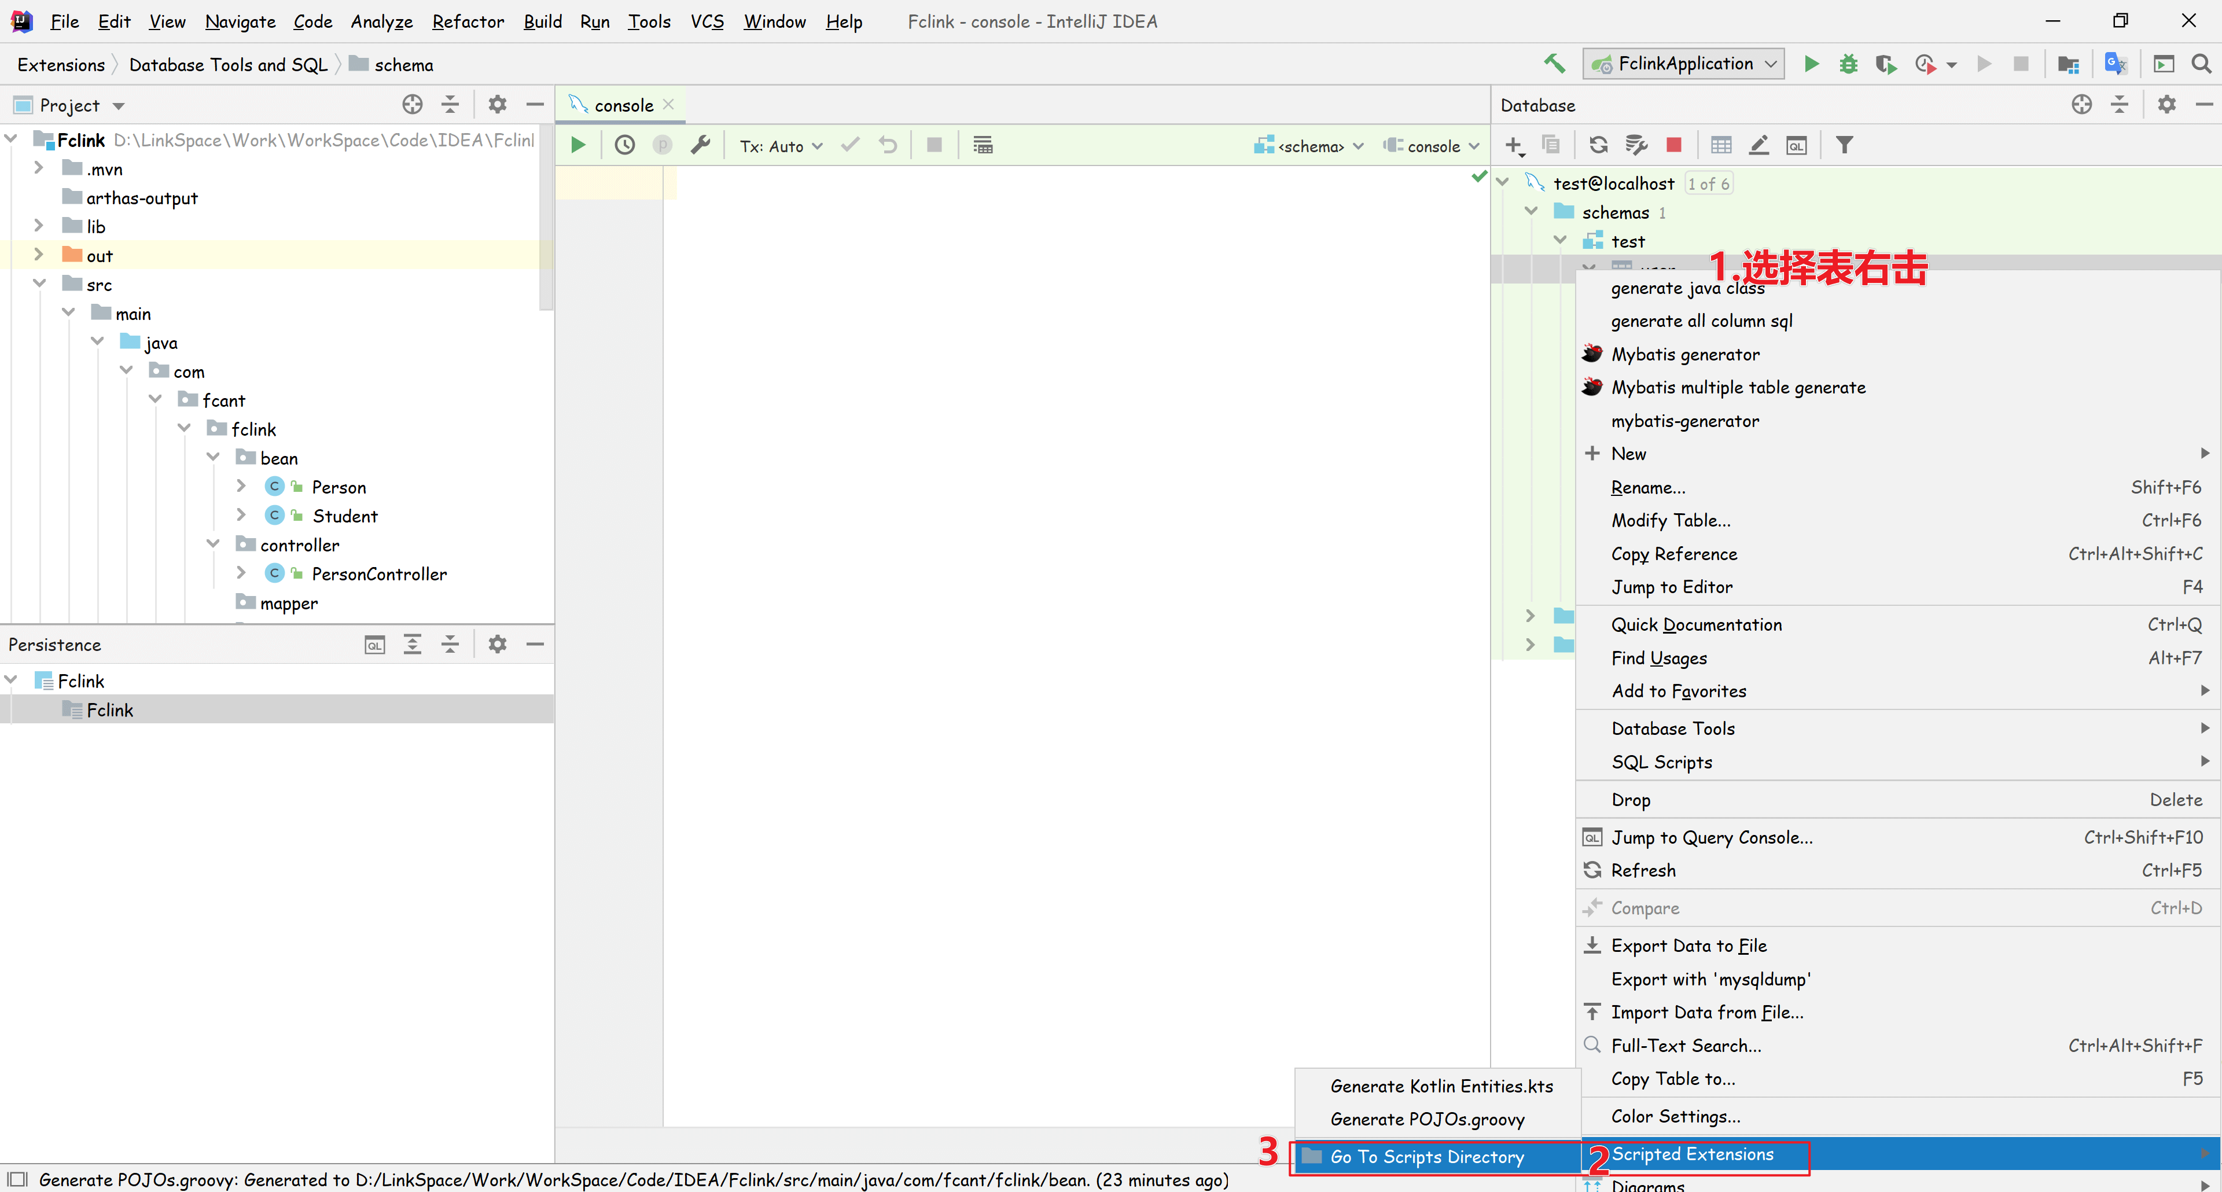The width and height of the screenshot is (2222, 1192).
Task: Click the Build project hammer icon
Action: coord(1554,64)
